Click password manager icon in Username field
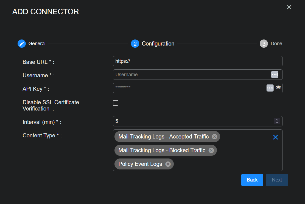The image size is (305, 204). point(275,75)
